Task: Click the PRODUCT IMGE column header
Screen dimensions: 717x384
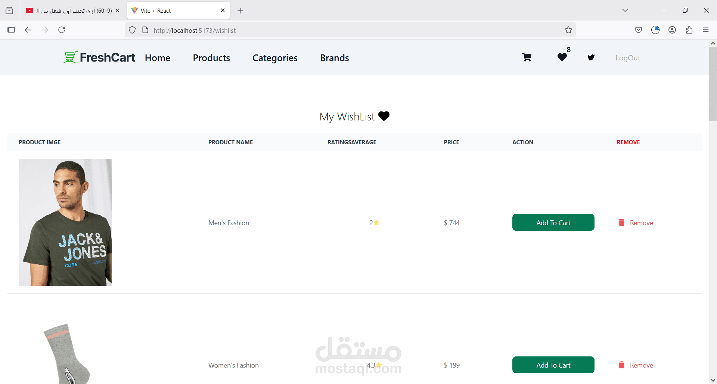Action: tap(40, 142)
